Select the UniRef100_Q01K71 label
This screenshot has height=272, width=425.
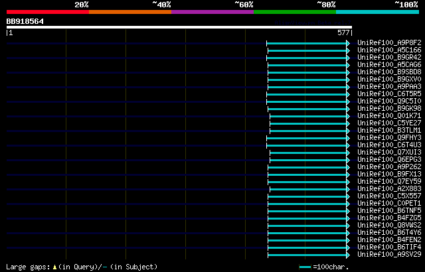click(x=389, y=116)
